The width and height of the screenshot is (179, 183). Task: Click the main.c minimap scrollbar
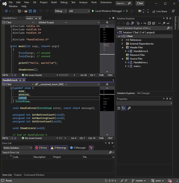(x=107, y=49)
